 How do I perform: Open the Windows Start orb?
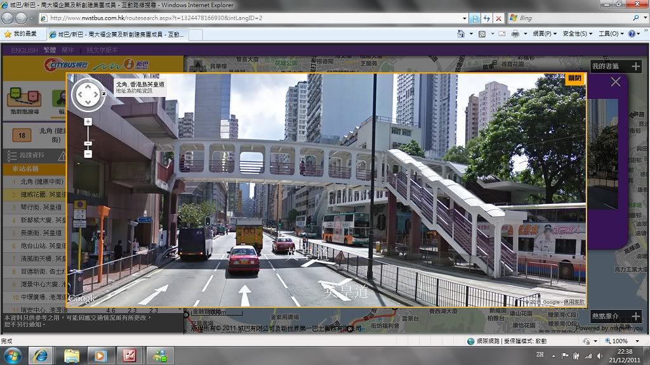click(13, 356)
